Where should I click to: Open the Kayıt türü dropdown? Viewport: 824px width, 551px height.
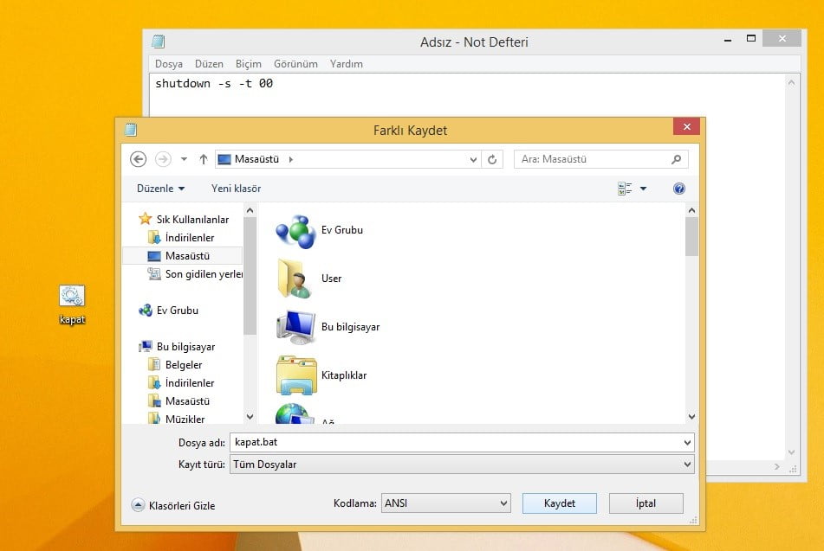click(462, 465)
